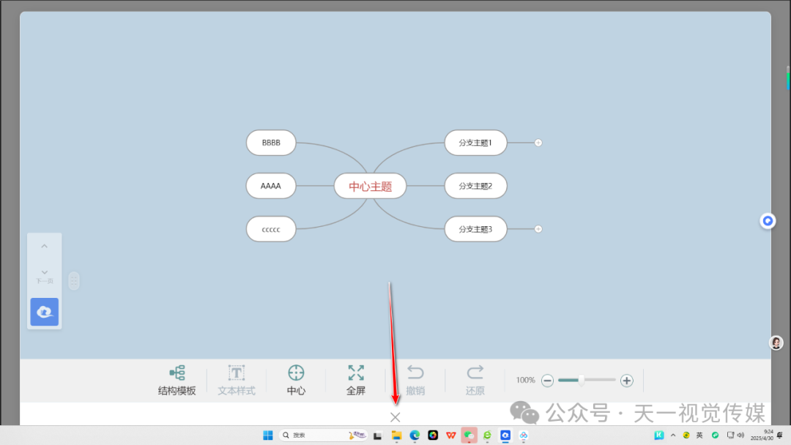791x445 pixels.
Task: Open the 文本样式 text style tool
Action: click(x=237, y=373)
